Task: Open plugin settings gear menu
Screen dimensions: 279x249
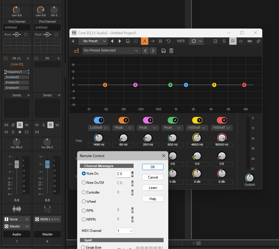Action: click(x=197, y=41)
